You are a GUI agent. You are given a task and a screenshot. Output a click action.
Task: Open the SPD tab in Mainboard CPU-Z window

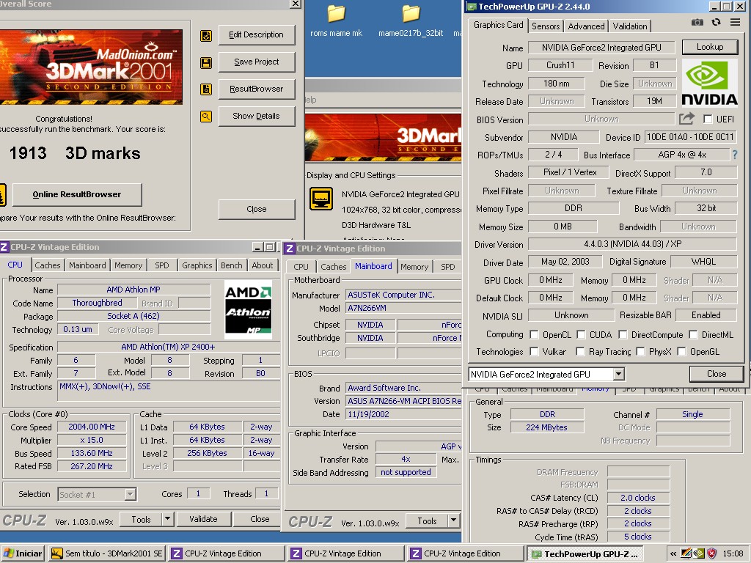click(448, 267)
